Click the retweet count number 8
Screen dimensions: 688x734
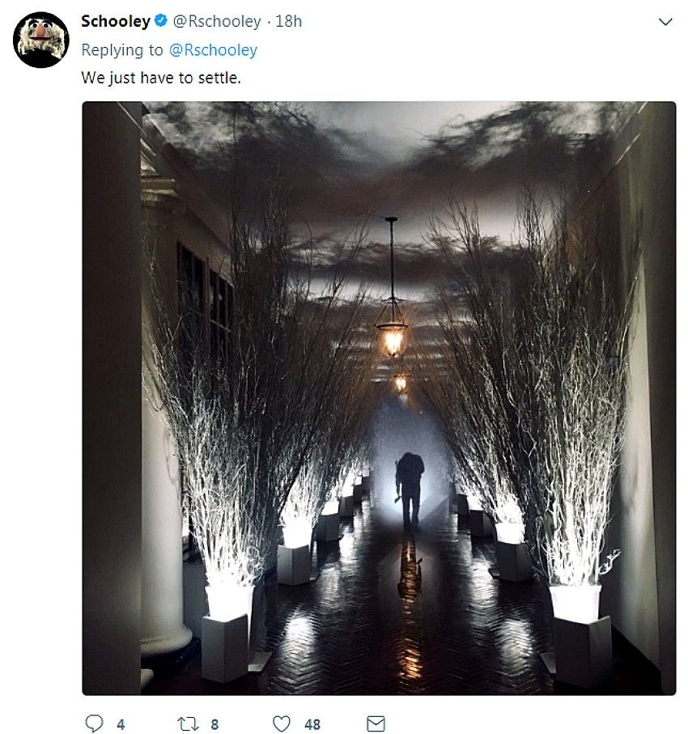point(214,724)
